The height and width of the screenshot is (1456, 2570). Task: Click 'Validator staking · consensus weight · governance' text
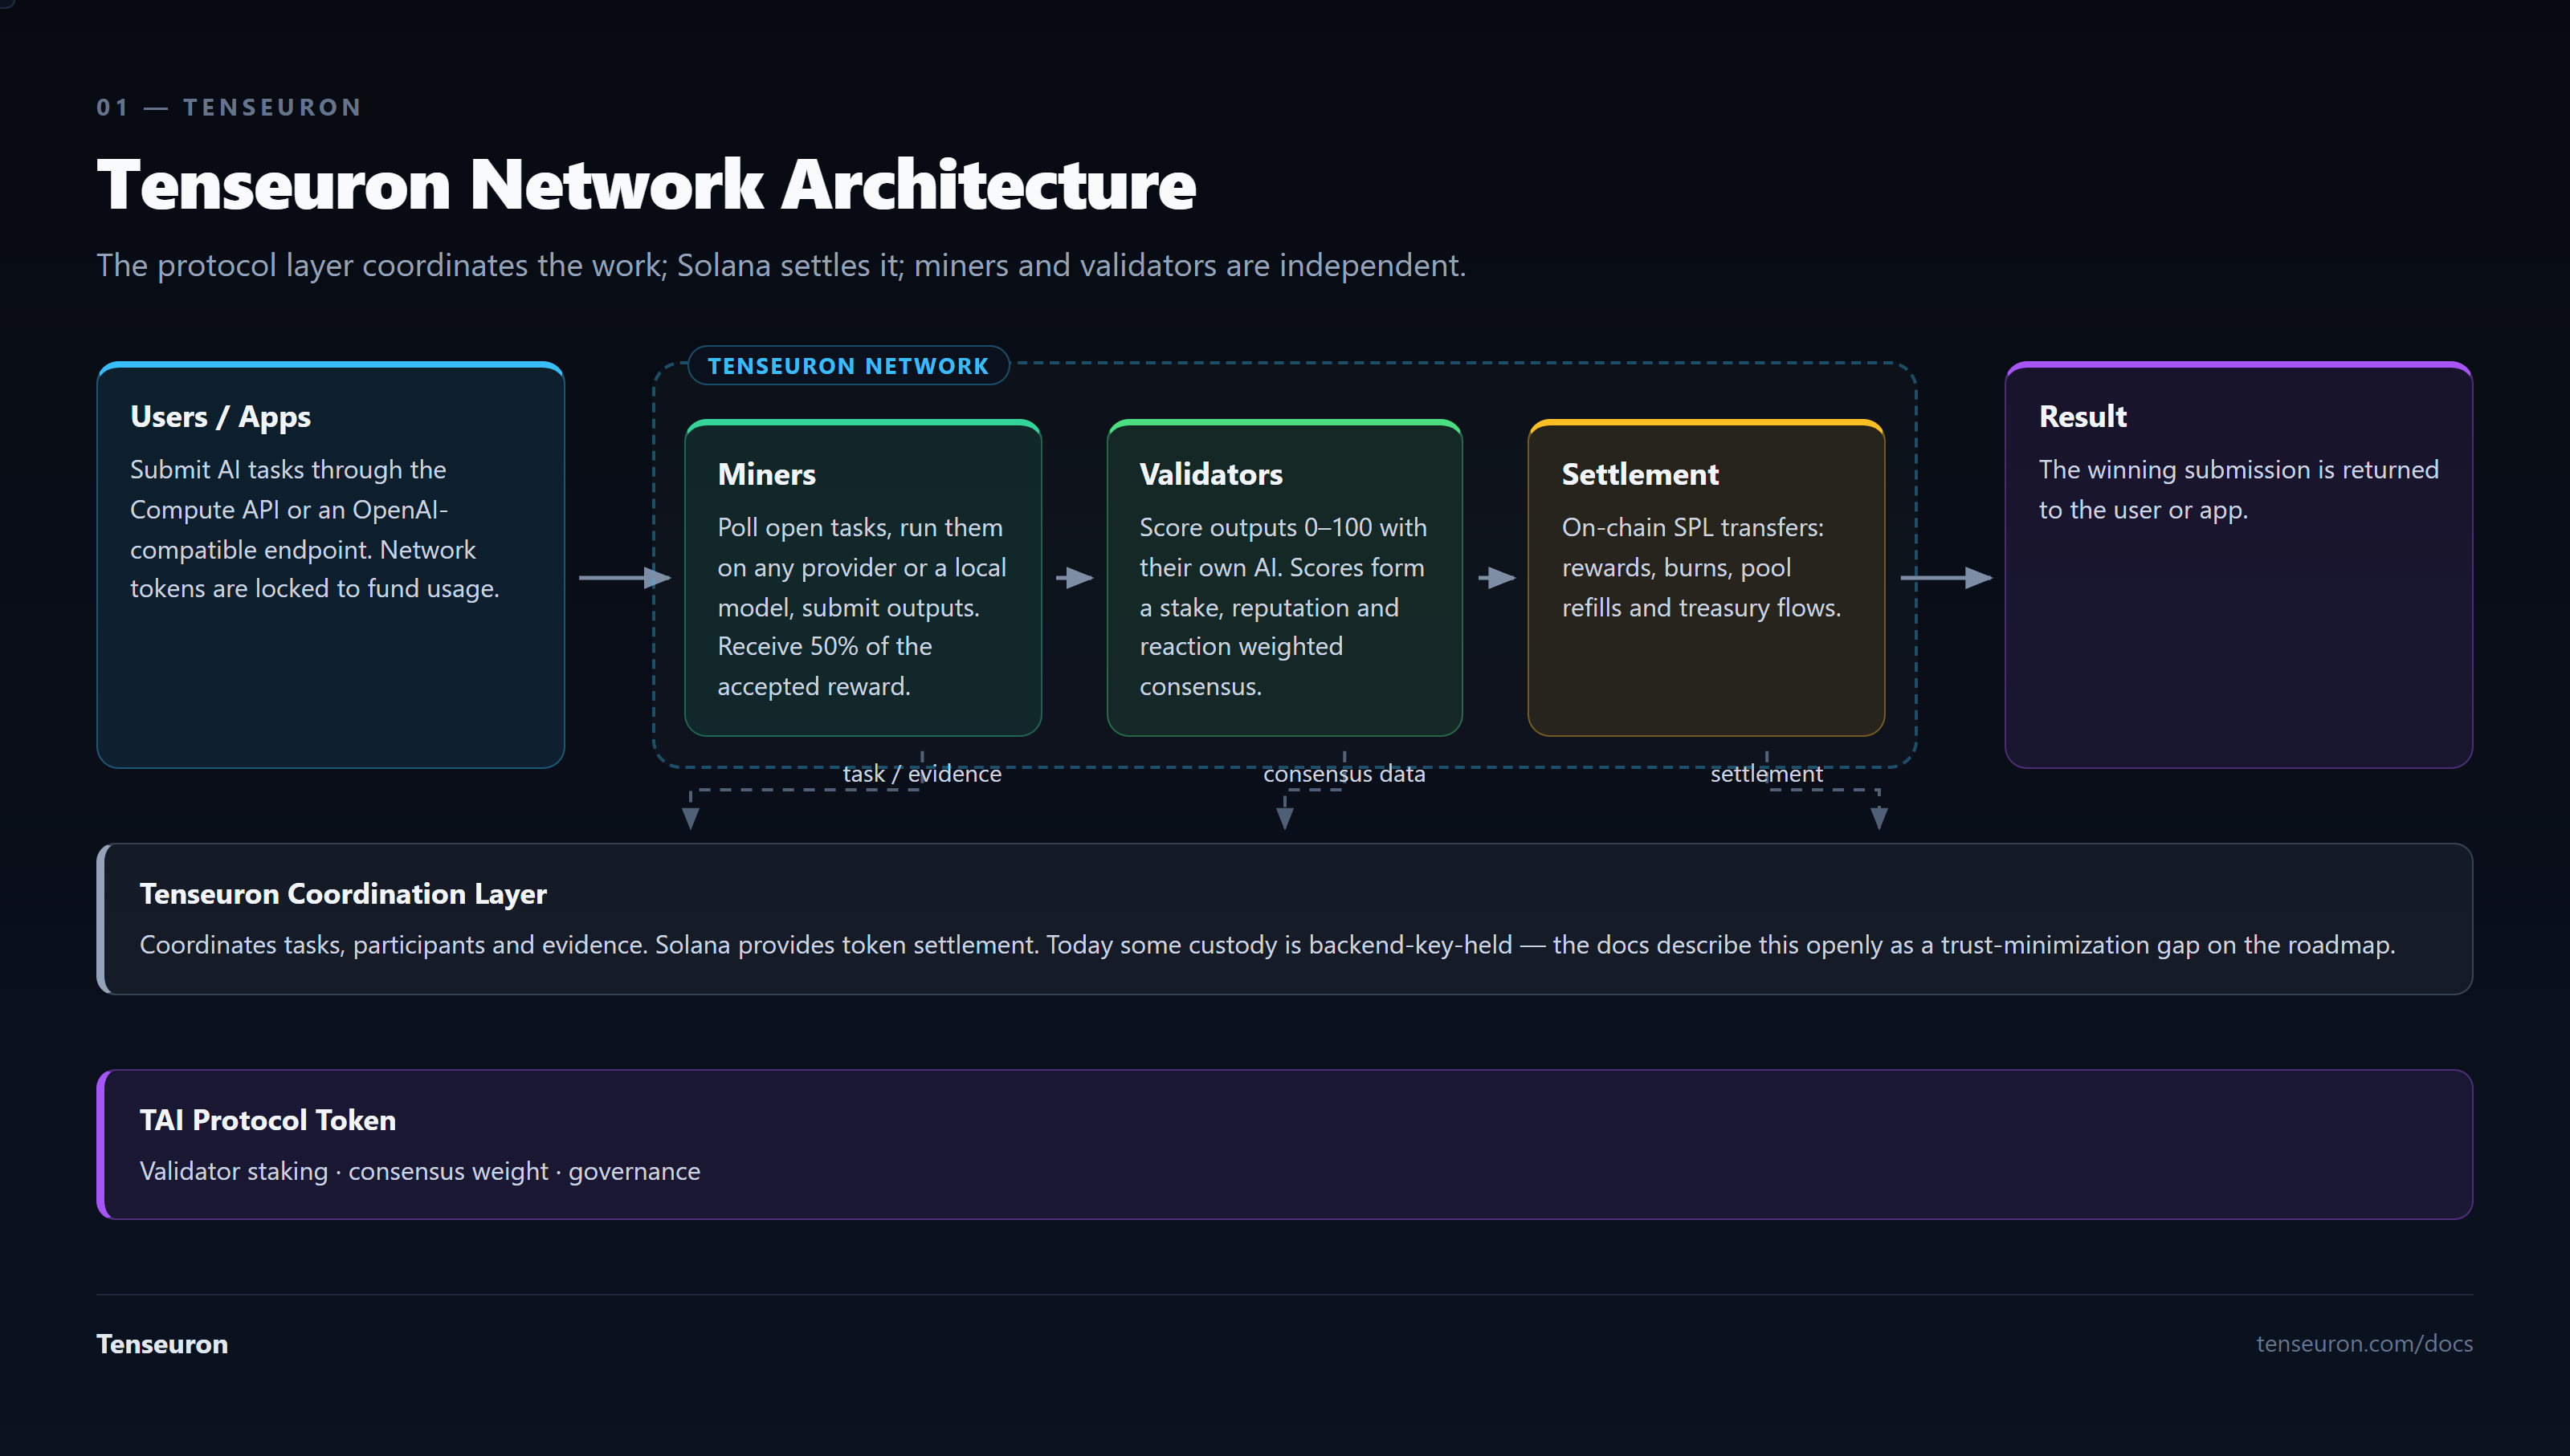(x=420, y=1171)
